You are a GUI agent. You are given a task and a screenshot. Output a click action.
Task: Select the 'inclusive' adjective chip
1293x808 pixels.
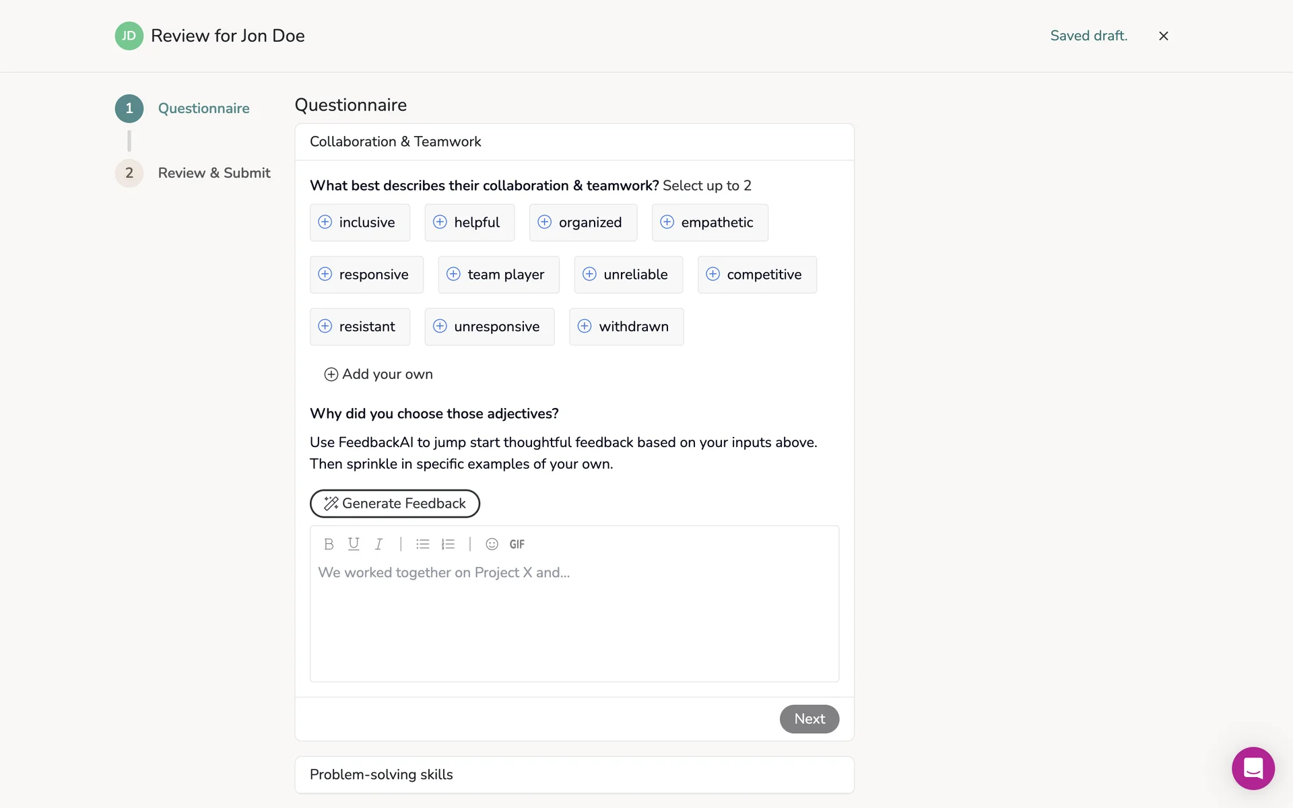click(360, 222)
